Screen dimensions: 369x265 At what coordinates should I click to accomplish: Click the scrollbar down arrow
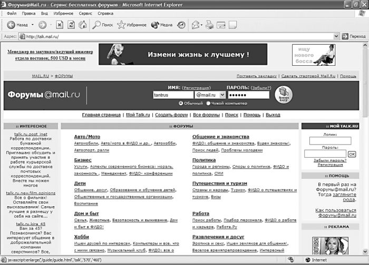click(365, 251)
